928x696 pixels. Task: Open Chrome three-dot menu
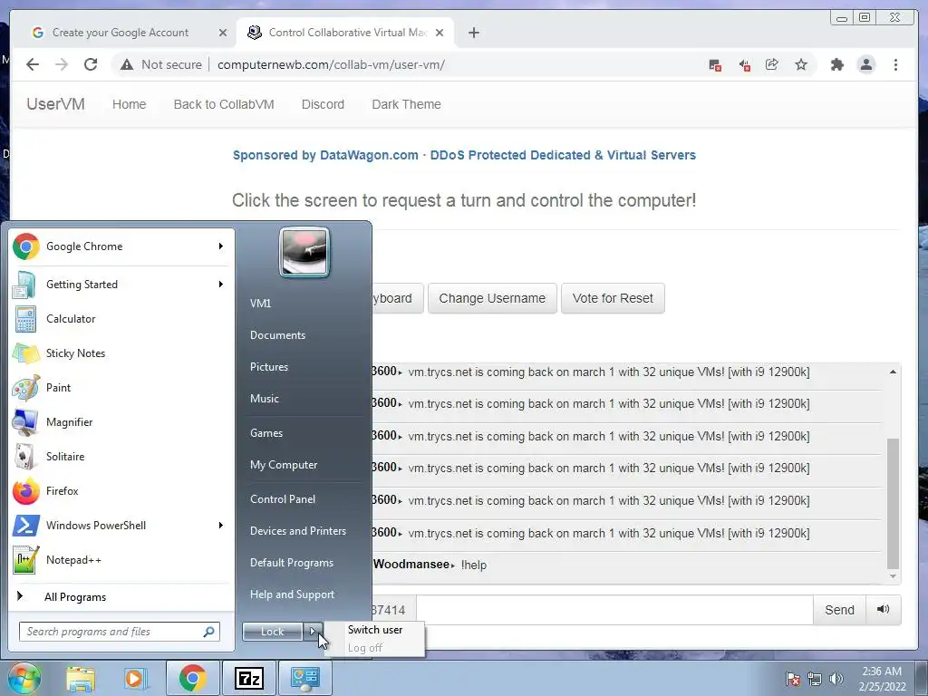pos(895,64)
